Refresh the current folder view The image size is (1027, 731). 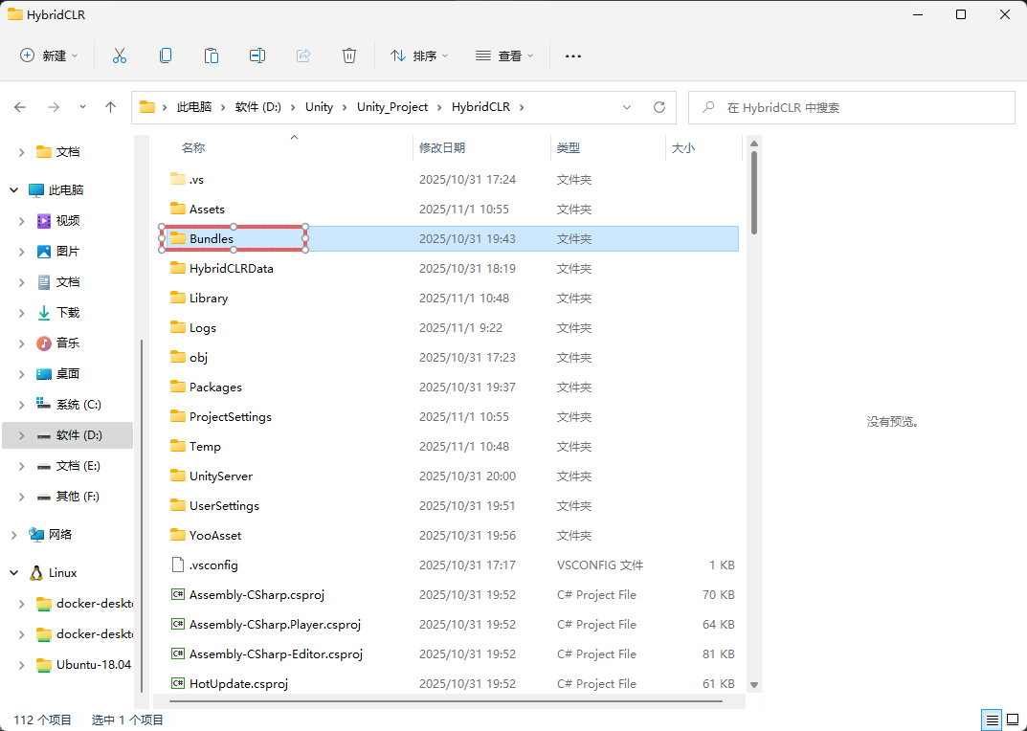pos(659,107)
